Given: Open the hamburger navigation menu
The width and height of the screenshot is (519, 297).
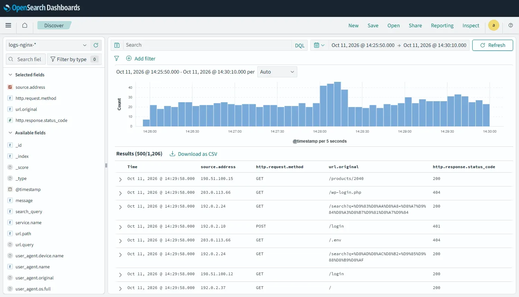Looking at the screenshot, I should (8, 25).
